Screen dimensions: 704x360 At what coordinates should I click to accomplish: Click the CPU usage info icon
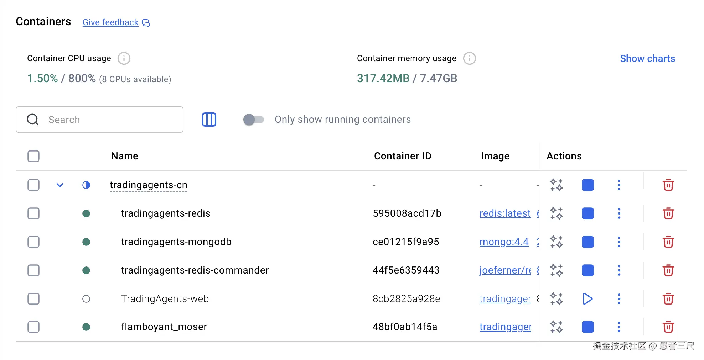(x=124, y=58)
